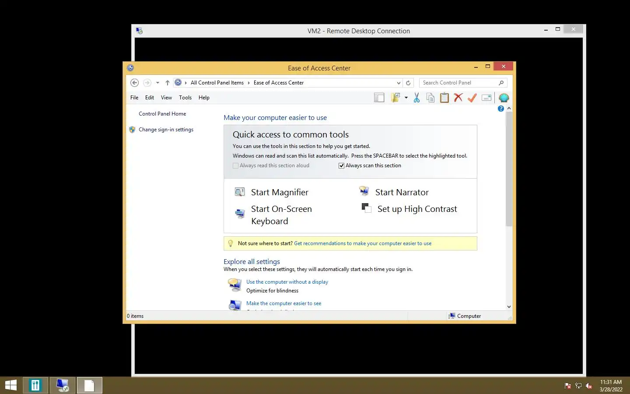
Task: Click Control Panel Home link
Action: tap(162, 114)
